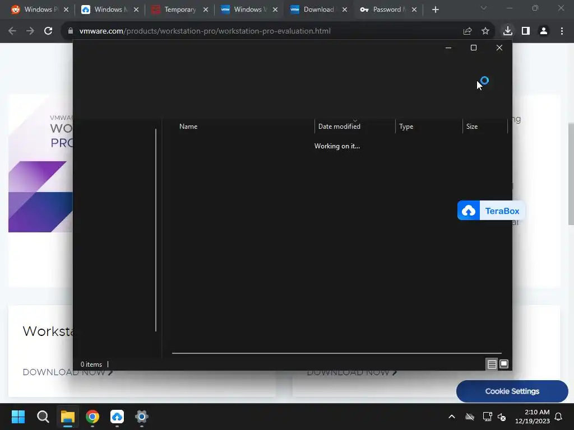Screen dimensions: 574x430
Task: Bookmark this page with the star icon
Action: tap(485, 31)
